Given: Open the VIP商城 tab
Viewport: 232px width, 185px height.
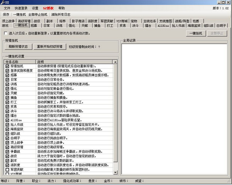Looking at the screenshot, I should tap(122, 21).
